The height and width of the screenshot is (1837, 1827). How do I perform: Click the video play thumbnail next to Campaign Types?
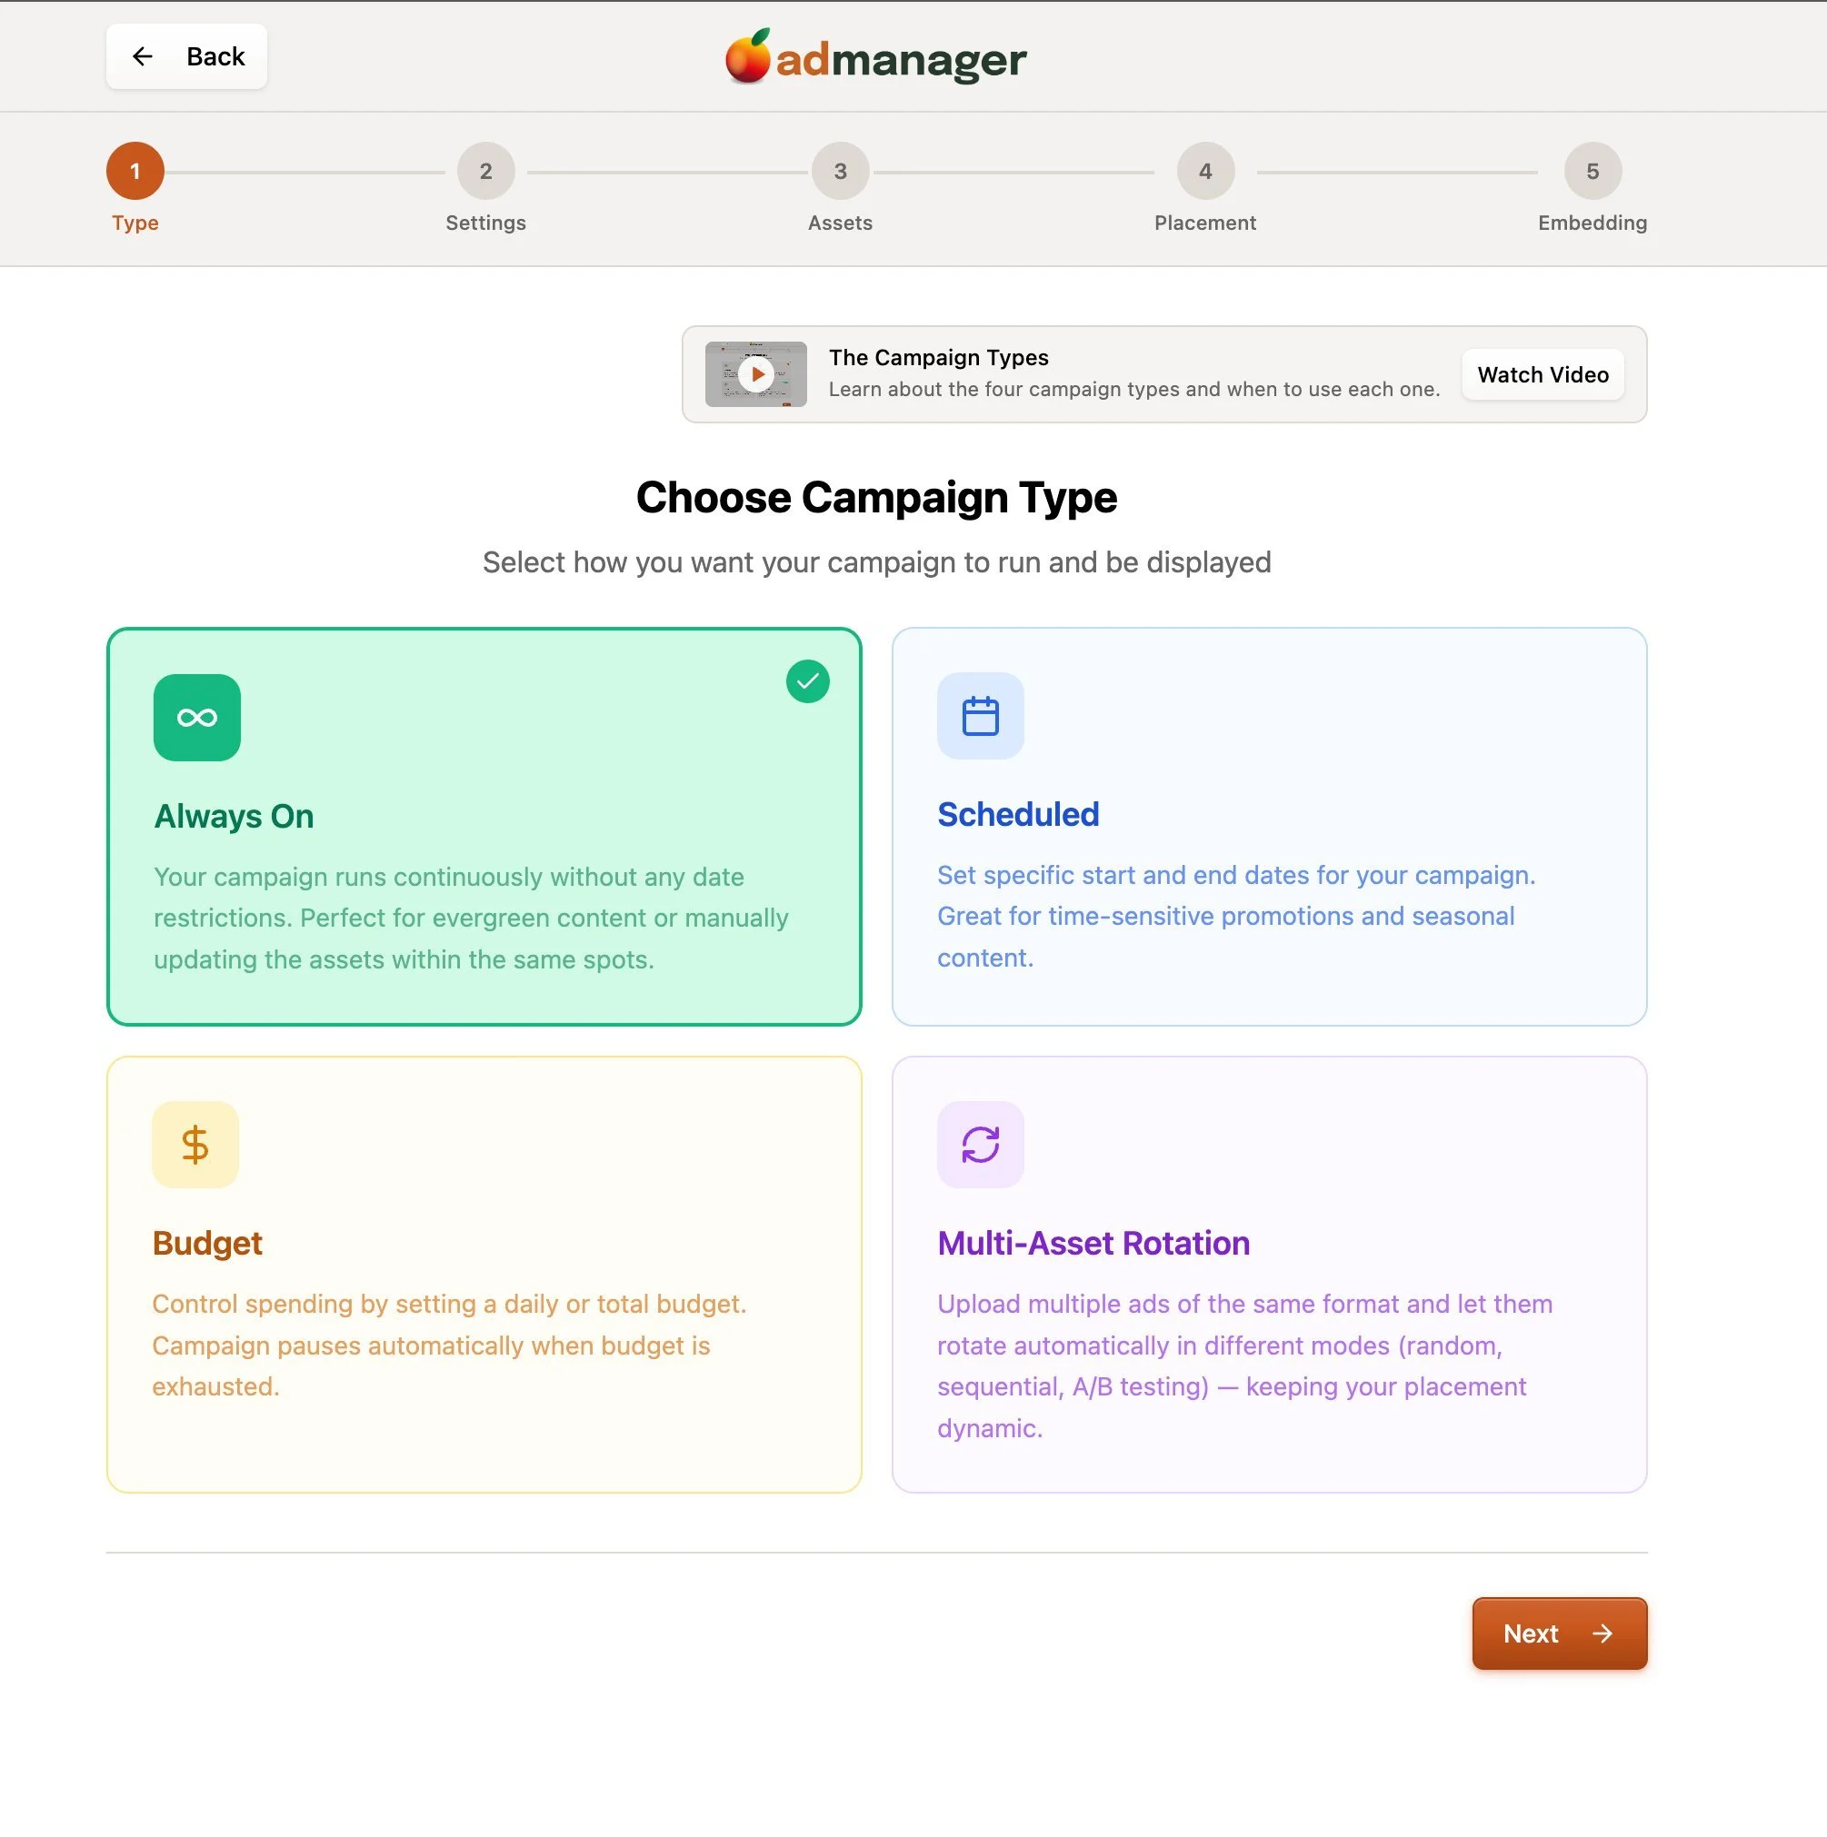click(756, 373)
